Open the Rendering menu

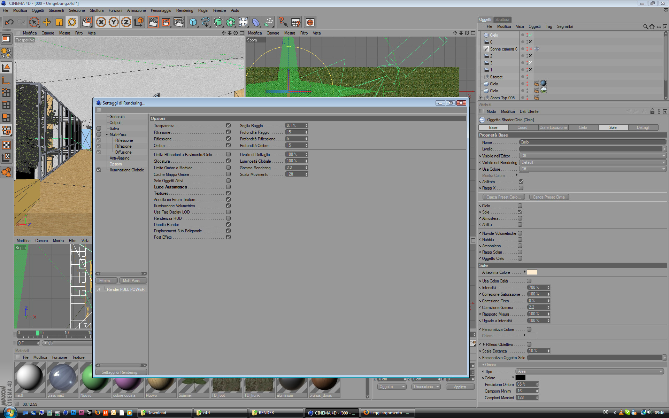pyautogui.click(x=184, y=10)
